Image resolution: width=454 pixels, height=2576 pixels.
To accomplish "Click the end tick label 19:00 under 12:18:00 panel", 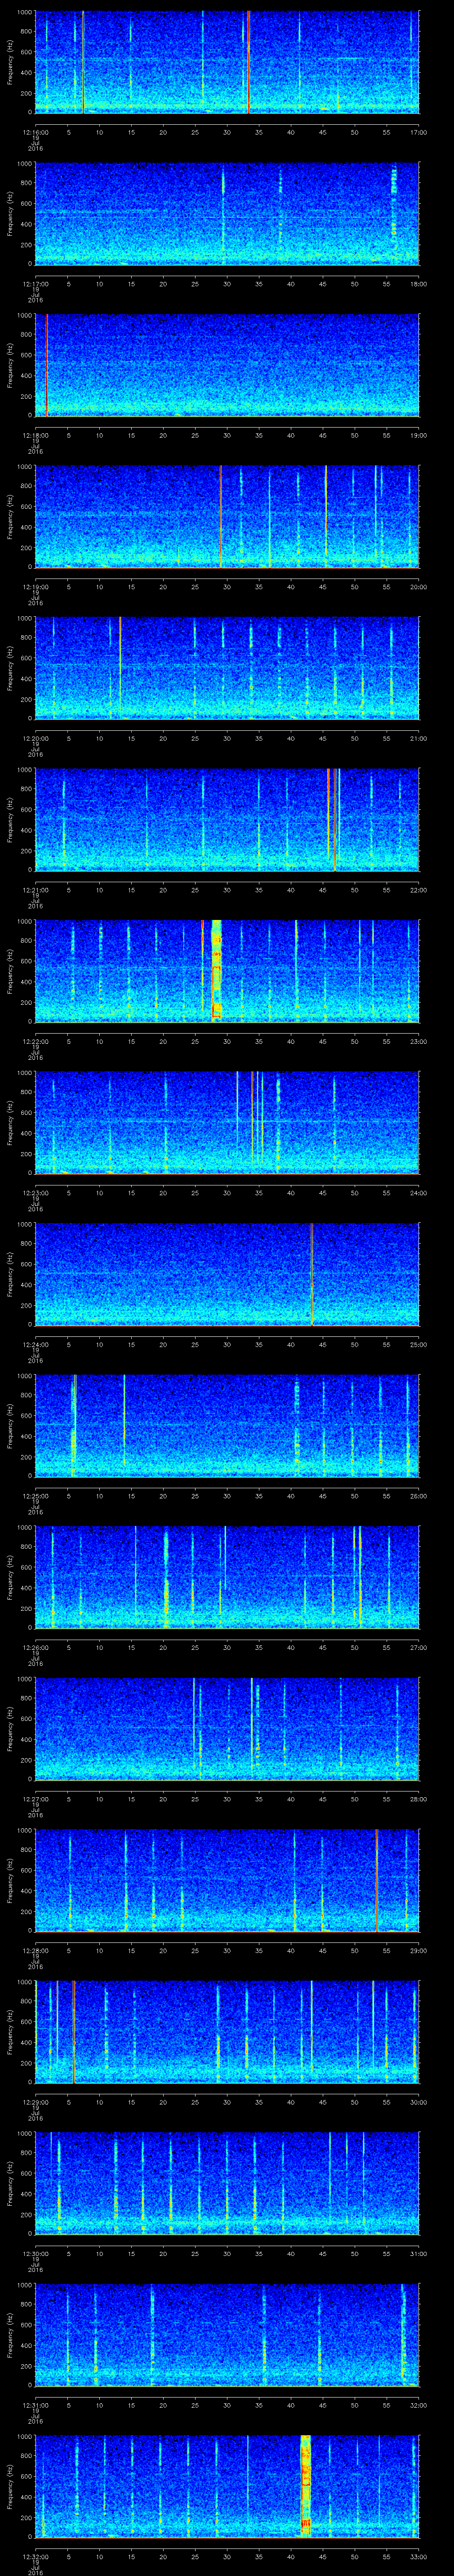I will (418, 435).
